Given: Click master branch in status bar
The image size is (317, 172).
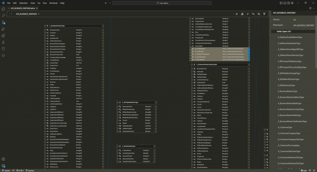Looking at the screenshot, I should pos(6,170).
